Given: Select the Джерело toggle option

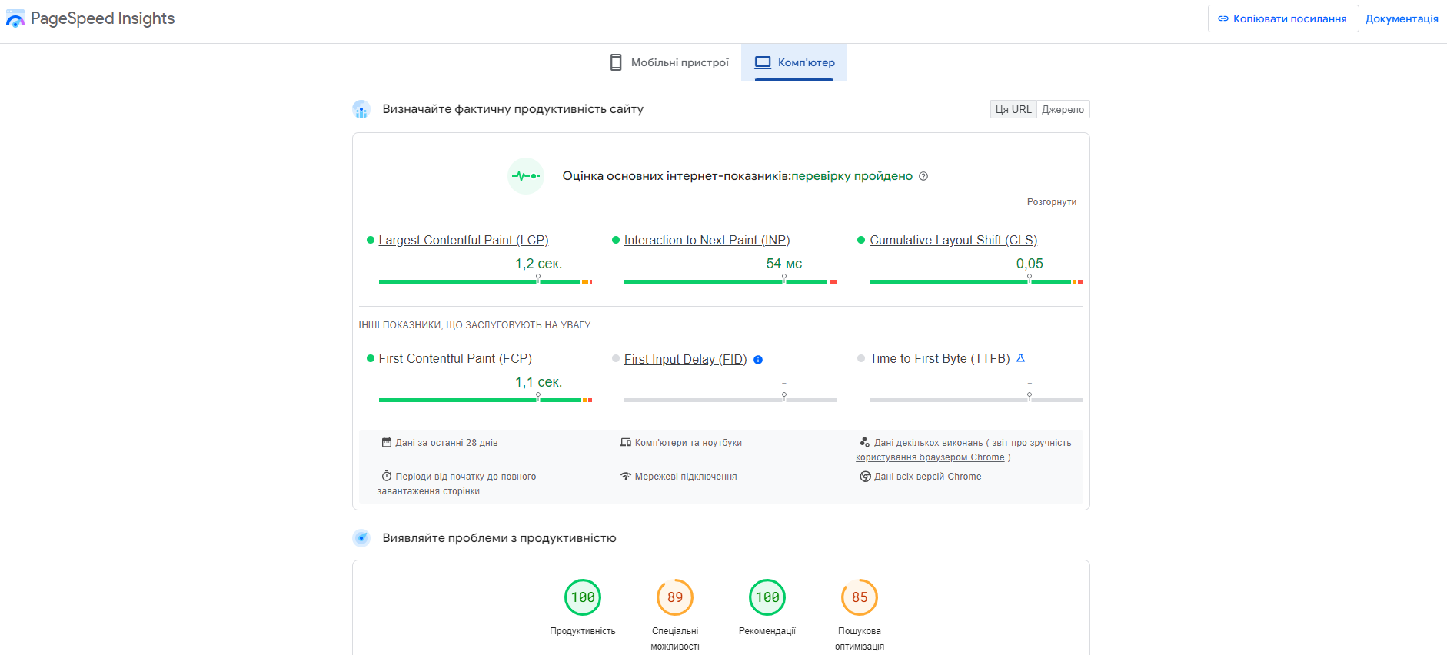Looking at the screenshot, I should pos(1063,109).
